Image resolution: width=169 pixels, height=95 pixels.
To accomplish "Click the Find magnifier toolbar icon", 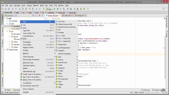I will click(x=30, y=9).
